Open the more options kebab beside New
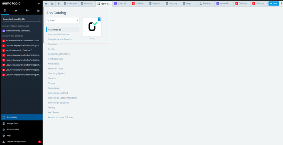 coord(281,3)
